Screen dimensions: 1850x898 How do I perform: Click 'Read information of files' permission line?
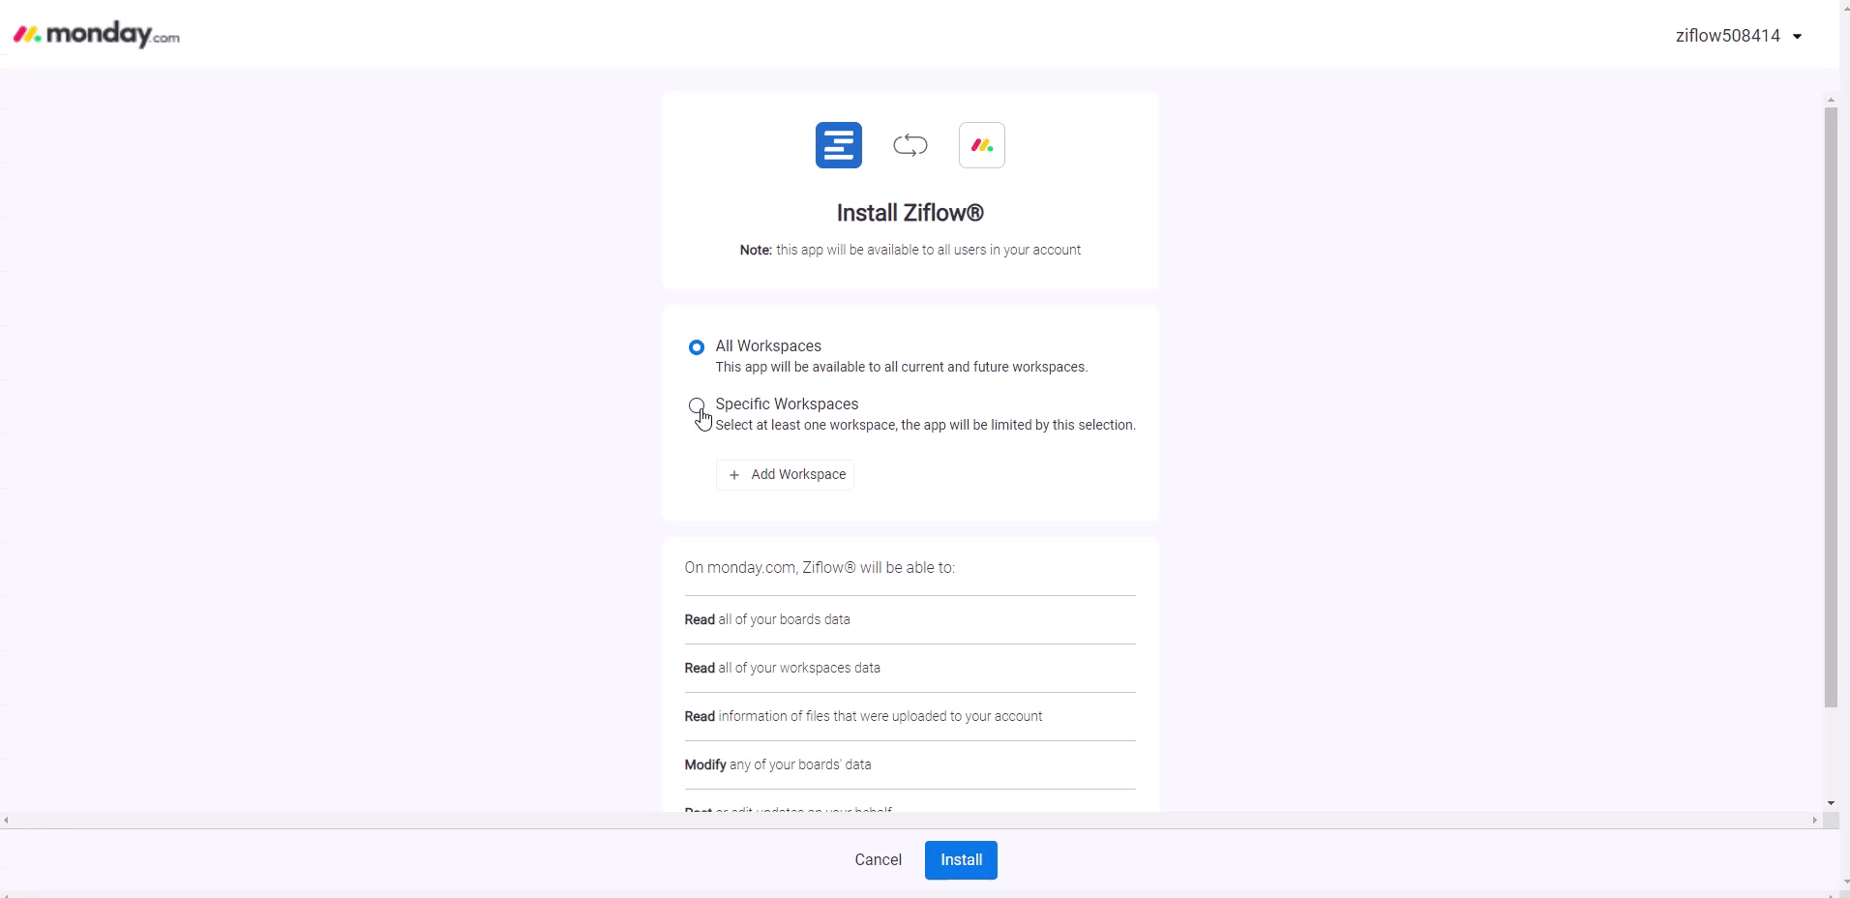(863, 716)
